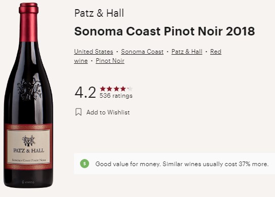
Task: Click the embossed tree crest on the bottle
Action: click(29, 89)
